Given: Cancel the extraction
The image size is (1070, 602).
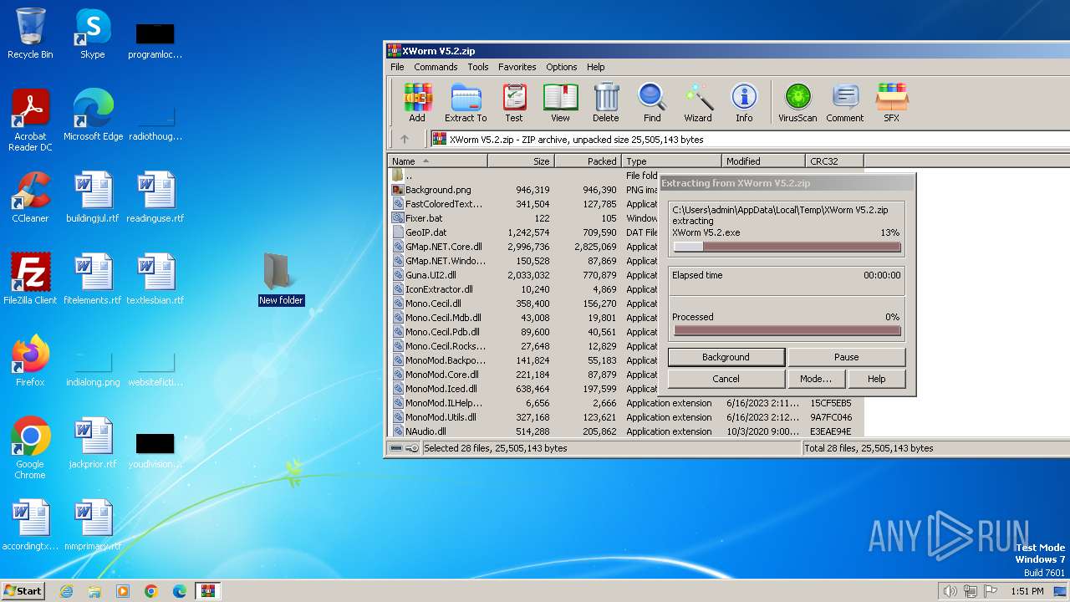Looking at the screenshot, I should (726, 379).
